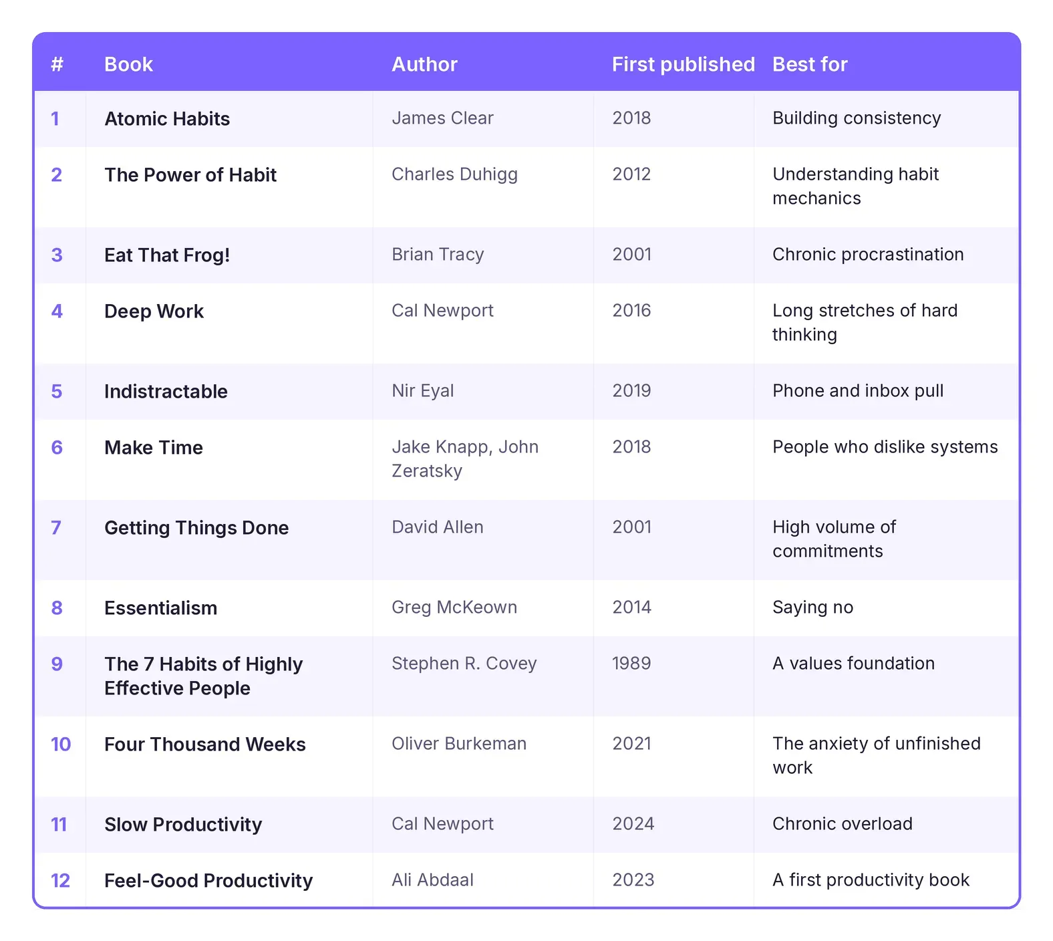Click the year '2012'
The image size is (1053, 941).
631,174
